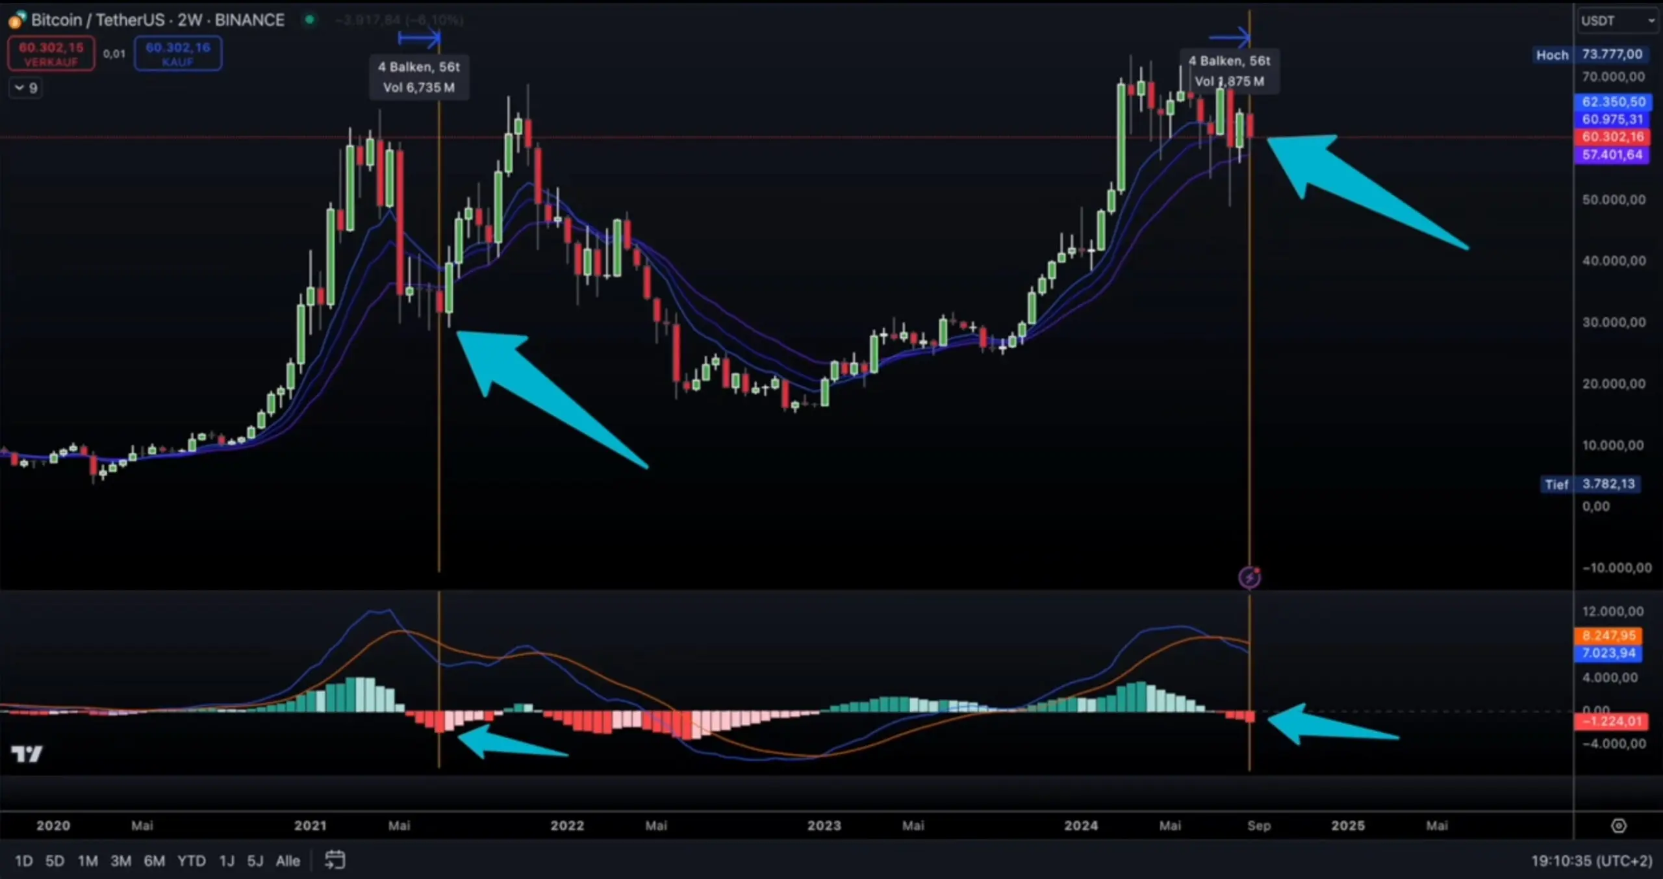Click the green market status dot
Screen dimensions: 1663x879
[x=310, y=20]
